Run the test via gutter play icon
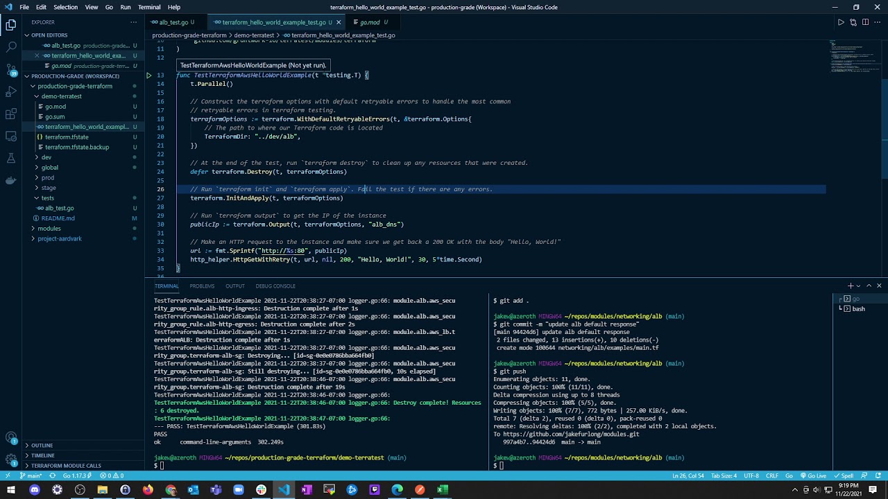This screenshot has width=888, height=499. [x=148, y=75]
